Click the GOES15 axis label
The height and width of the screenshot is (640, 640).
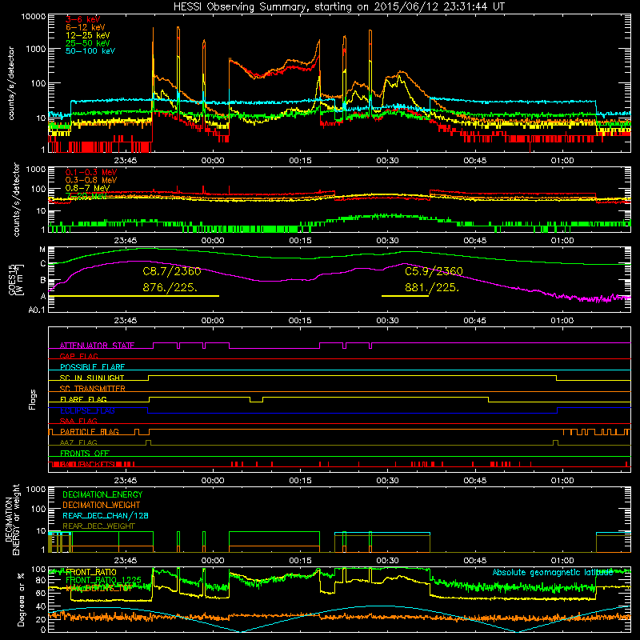[x=12, y=279]
